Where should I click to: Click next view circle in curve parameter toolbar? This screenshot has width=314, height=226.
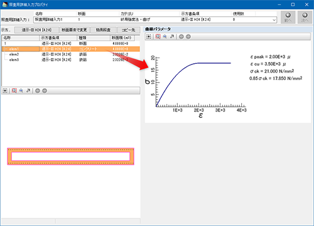coord(188,37)
